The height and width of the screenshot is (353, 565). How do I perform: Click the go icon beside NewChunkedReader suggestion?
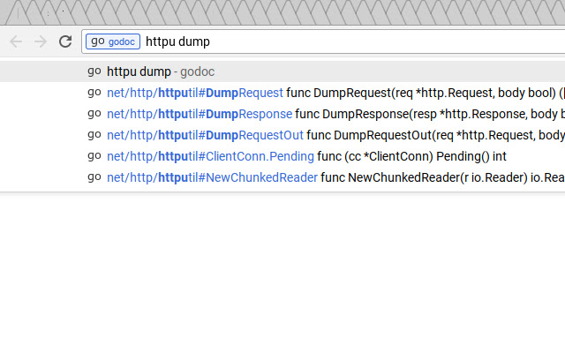(x=94, y=177)
